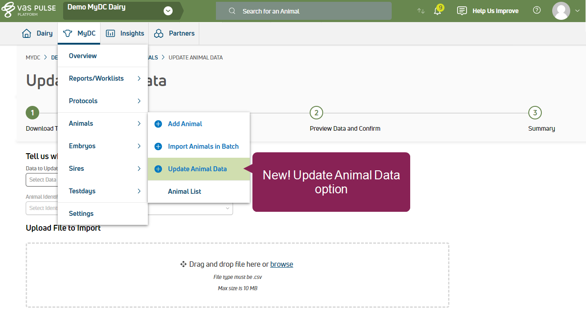Expand the Reports/Worklists submenu
The image size is (586, 333).
tap(103, 78)
